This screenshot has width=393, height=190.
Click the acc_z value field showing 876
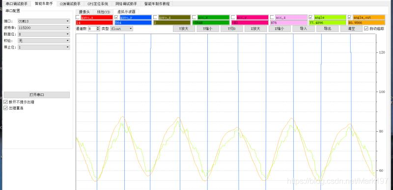(x=288, y=23)
